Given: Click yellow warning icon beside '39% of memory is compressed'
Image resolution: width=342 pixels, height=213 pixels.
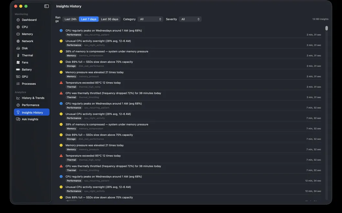Looking at the screenshot, I should tap(61, 124).
